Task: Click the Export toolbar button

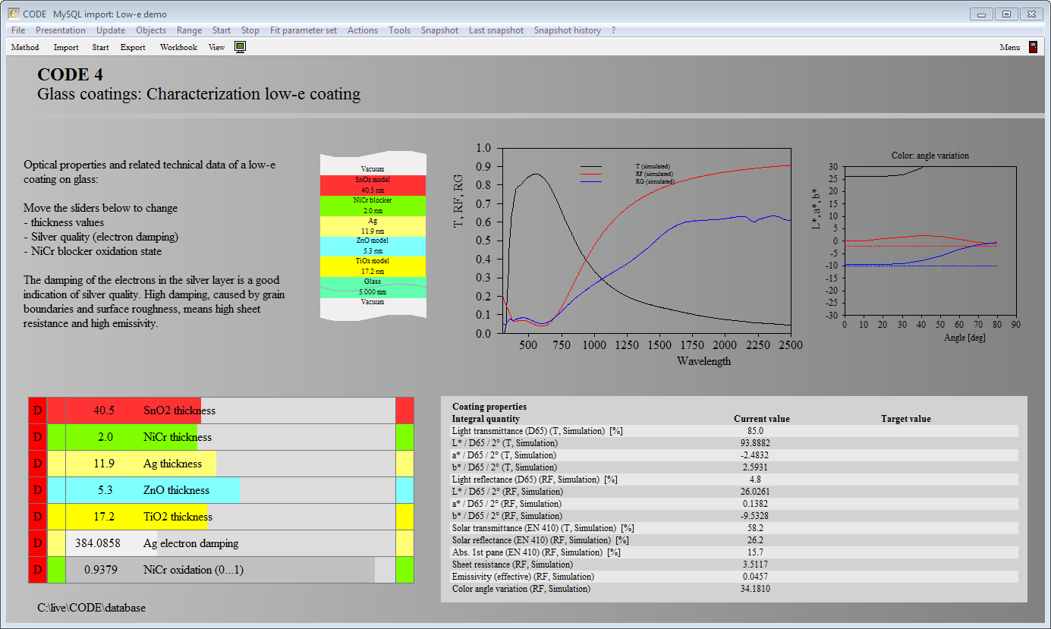Action: [133, 47]
